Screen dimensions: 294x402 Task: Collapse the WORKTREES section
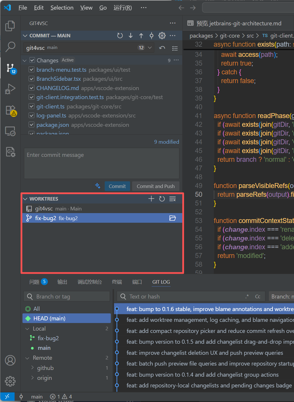25,199
